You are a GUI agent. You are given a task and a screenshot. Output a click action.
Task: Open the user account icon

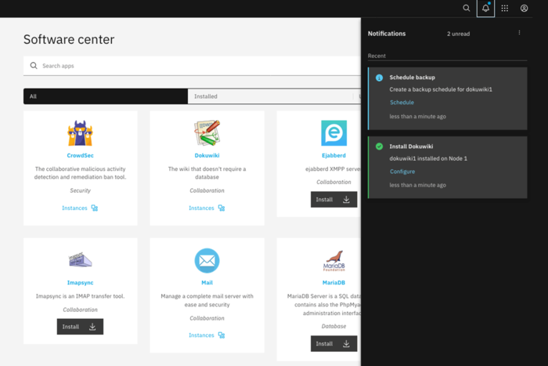coord(524,8)
